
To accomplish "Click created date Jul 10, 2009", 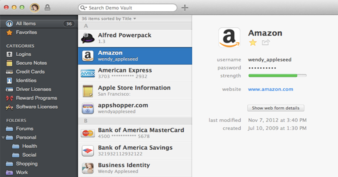I will [x=277, y=128].
